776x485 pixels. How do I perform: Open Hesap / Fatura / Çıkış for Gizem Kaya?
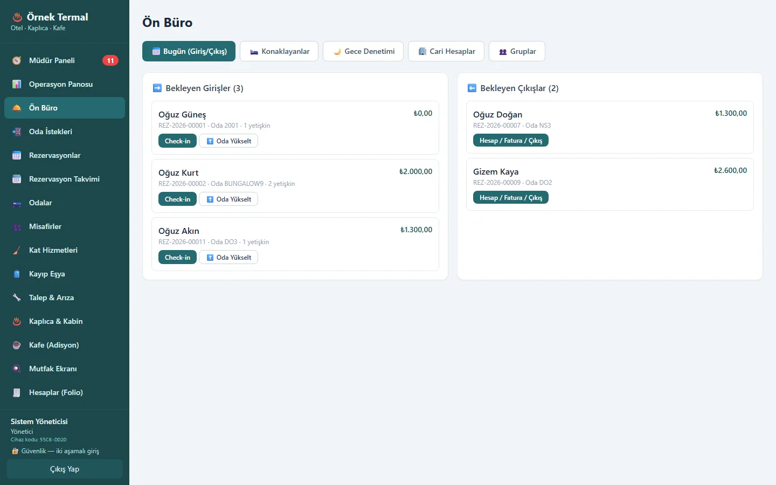click(511, 198)
